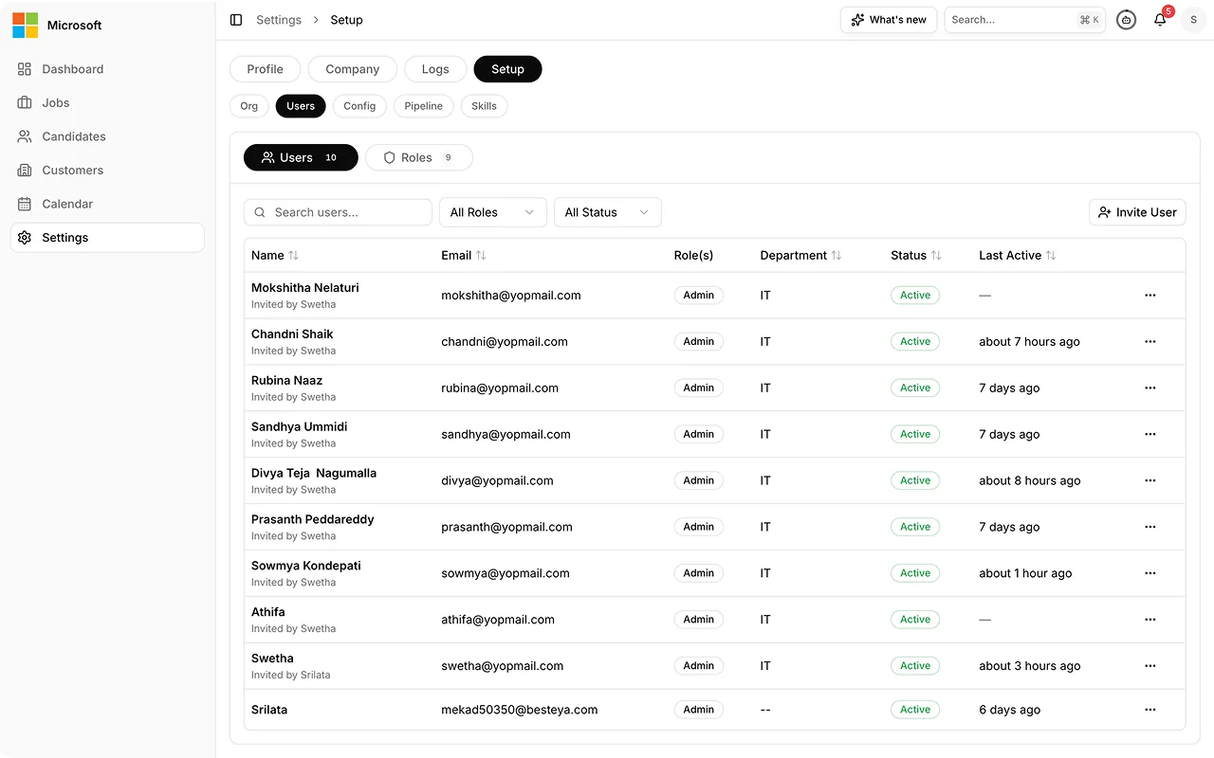This screenshot has height=758, width=1214.
Task: Click name Divya Teja Nagumalla
Action: coord(314,474)
